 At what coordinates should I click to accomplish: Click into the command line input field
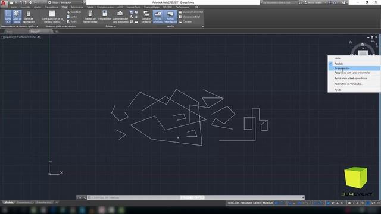[x=195, y=197]
